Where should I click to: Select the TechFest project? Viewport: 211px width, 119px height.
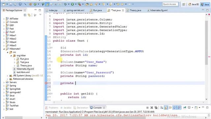[x=14, y=106]
